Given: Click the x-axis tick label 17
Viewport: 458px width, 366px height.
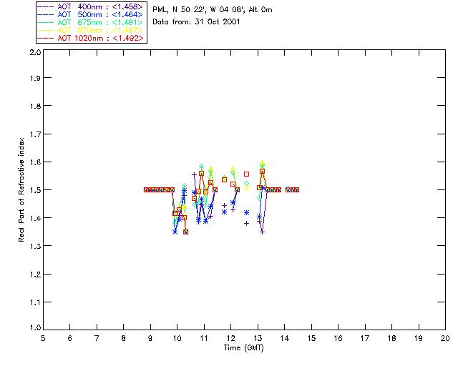Looking at the screenshot, I should click(x=365, y=338).
